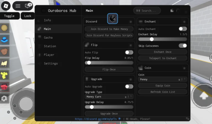Enable the Auto Flip toggle
This screenshot has width=212, height=124.
[129, 52]
